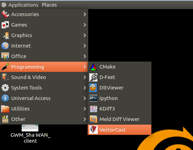The image size is (193, 150).
Task: Launch D-Feet by its label
Action: point(107,77)
